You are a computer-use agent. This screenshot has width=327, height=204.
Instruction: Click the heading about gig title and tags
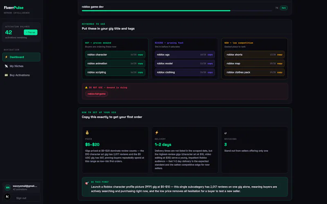[108, 29]
